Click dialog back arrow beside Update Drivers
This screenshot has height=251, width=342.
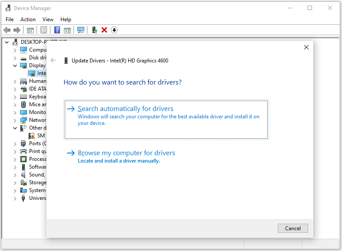(x=53, y=60)
